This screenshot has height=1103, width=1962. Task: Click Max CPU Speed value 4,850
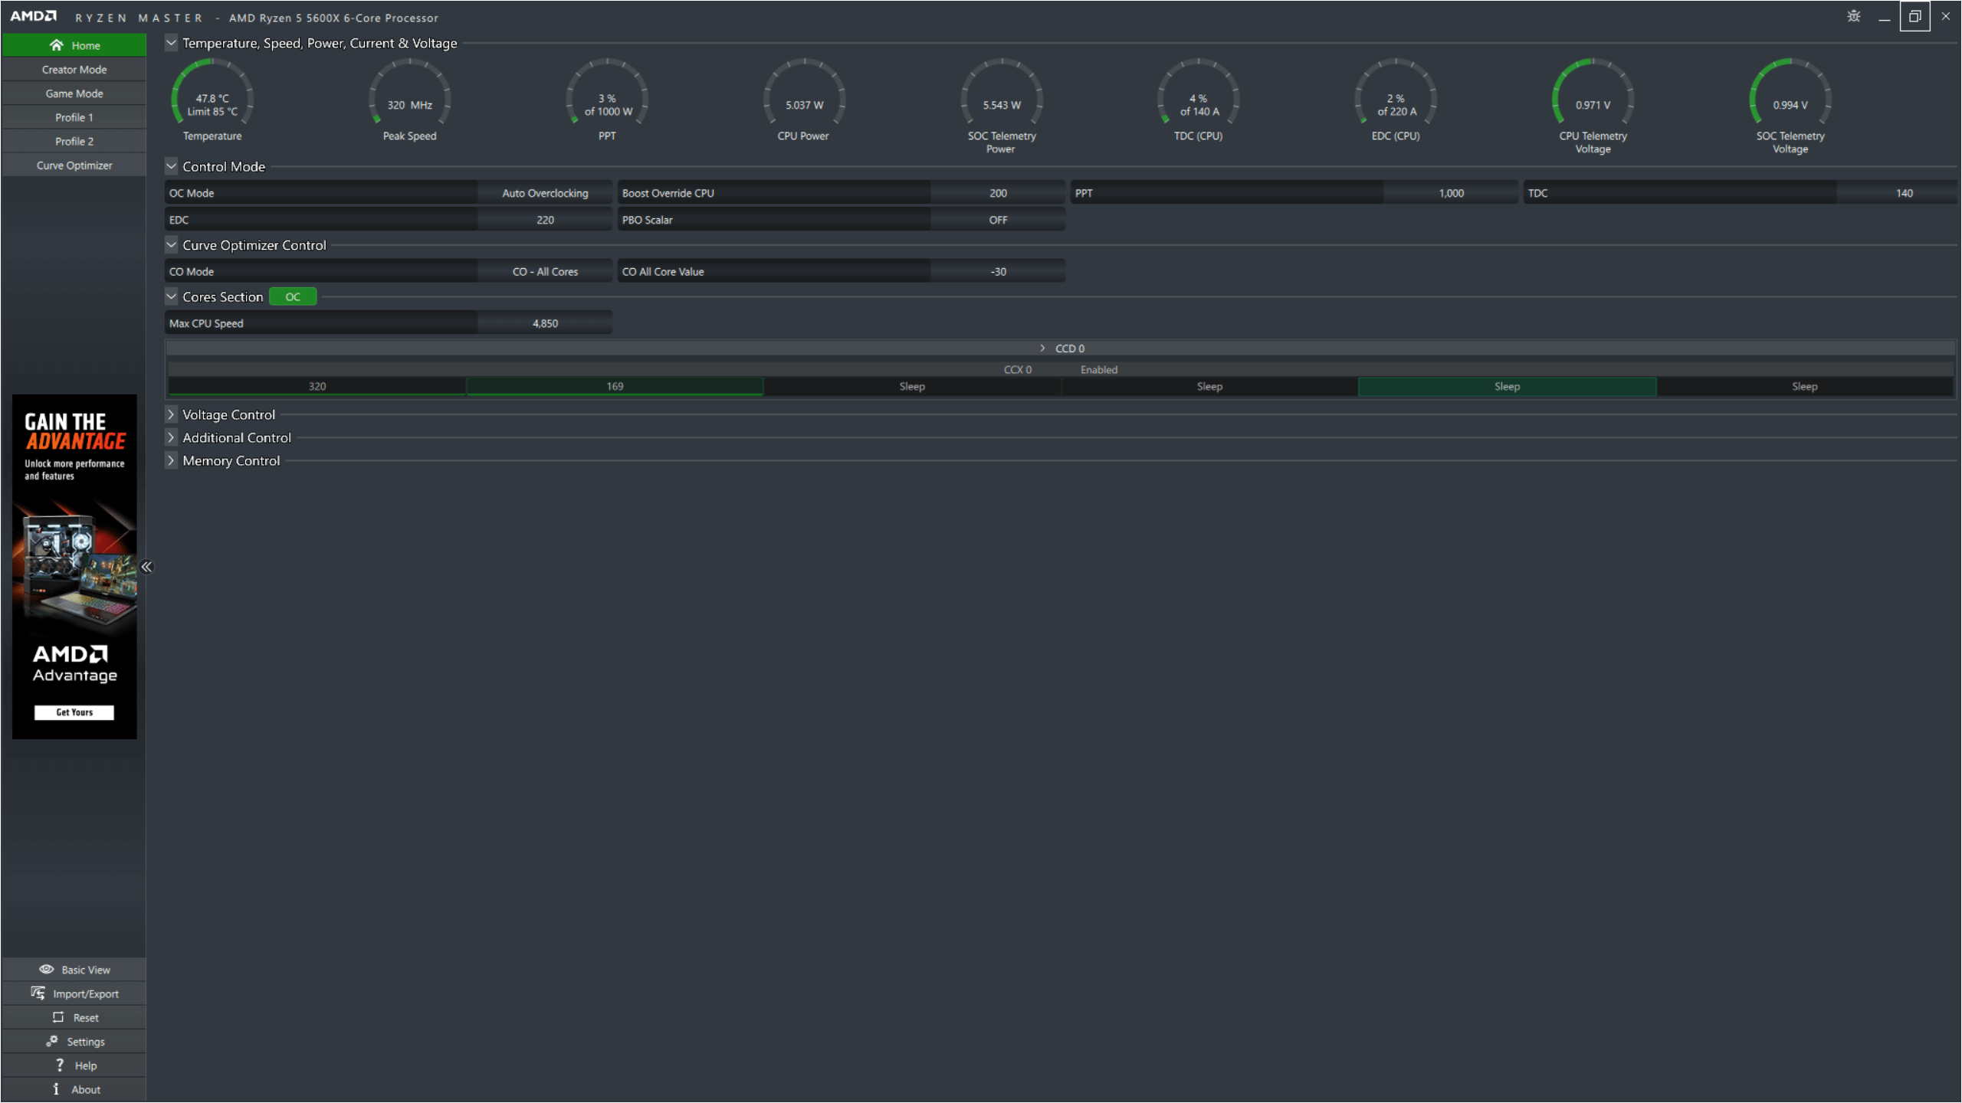coord(545,323)
